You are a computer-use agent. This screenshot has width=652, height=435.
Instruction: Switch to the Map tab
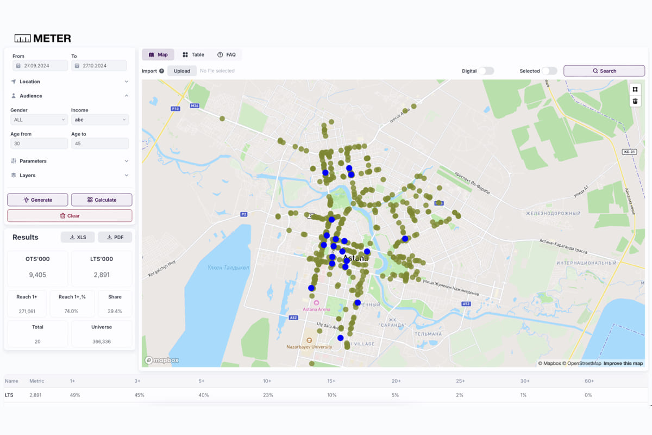click(x=158, y=54)
